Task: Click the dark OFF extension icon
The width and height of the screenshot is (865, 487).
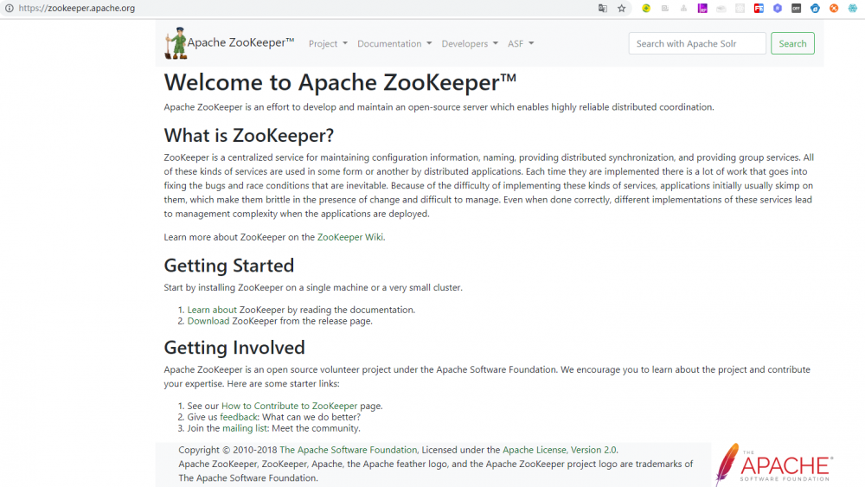Action: click(796, 9)
